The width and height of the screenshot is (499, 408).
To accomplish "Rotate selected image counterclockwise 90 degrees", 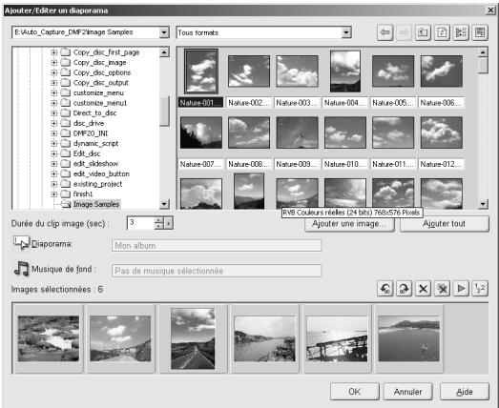I will (x=385, y=289).
